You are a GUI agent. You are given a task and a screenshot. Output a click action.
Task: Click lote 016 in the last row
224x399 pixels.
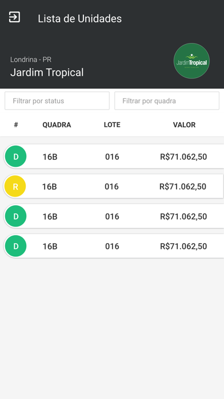point(112,247)
